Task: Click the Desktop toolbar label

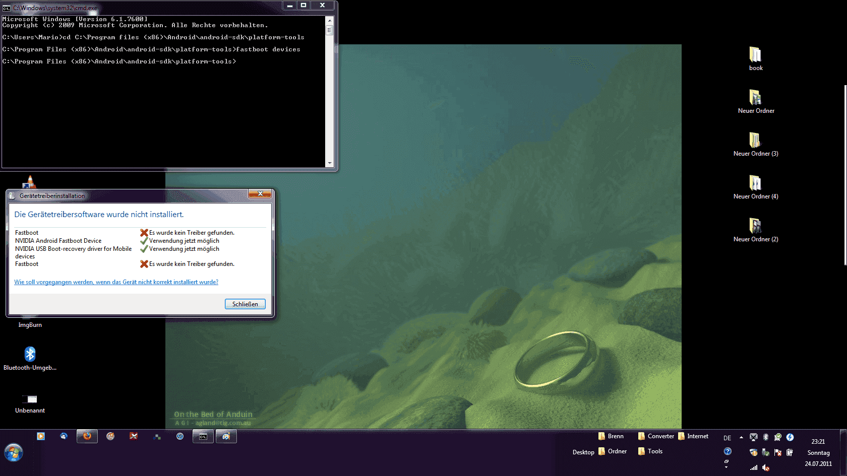Action: pyautogui.click(x=583, y=452)
